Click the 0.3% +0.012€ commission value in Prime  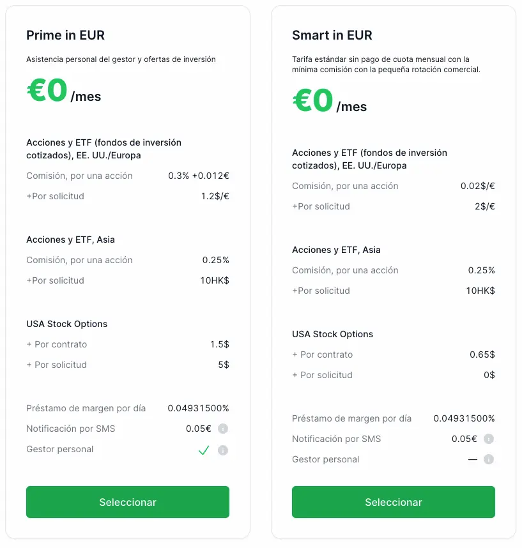(x=199, y=176)
